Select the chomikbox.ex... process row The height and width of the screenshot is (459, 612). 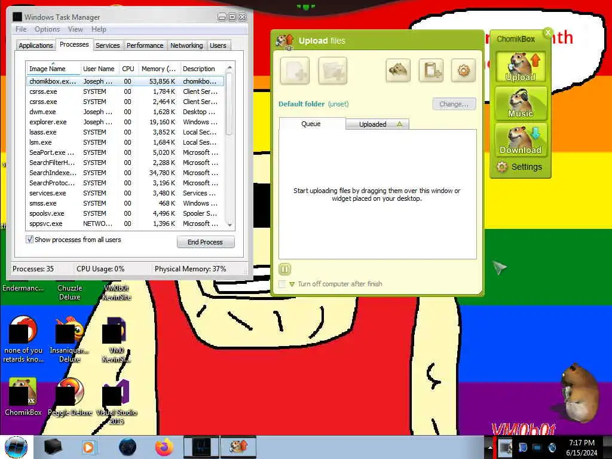pyautogui.click(x=126, y=81)
